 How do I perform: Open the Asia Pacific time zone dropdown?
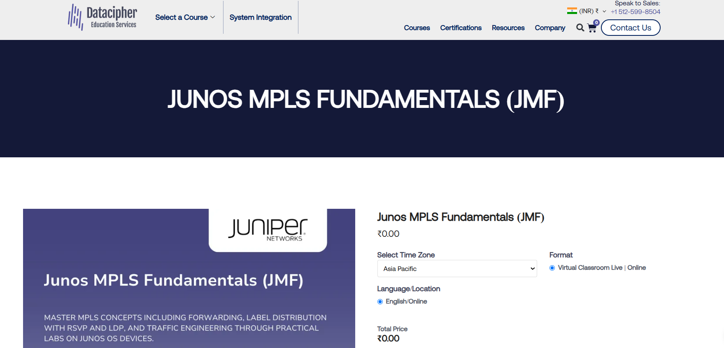[457, 269]
